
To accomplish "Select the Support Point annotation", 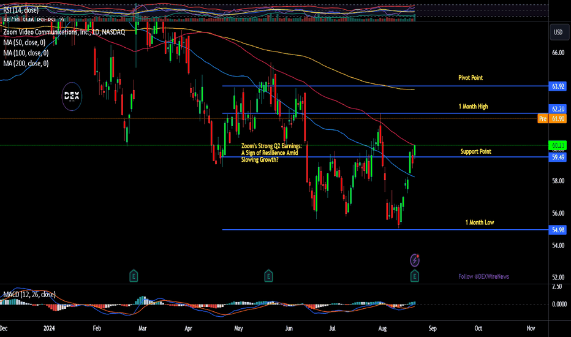I will pos(475,151).
